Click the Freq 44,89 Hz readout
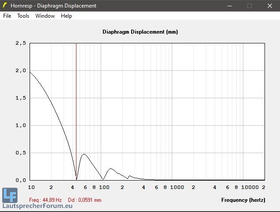 point(45,200)
